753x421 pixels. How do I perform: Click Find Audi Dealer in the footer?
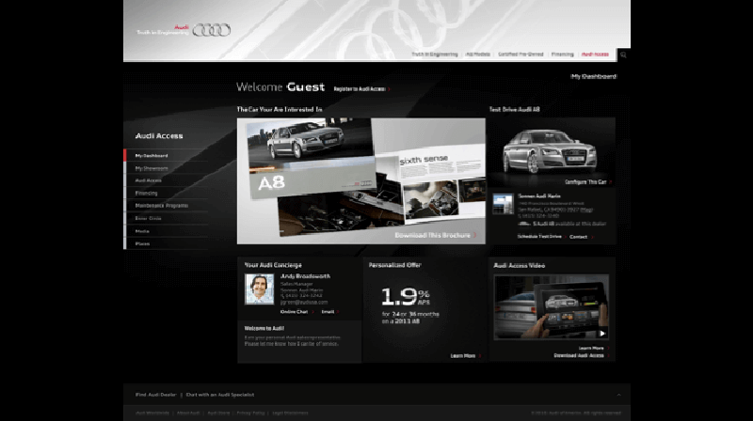click(155, 395)
